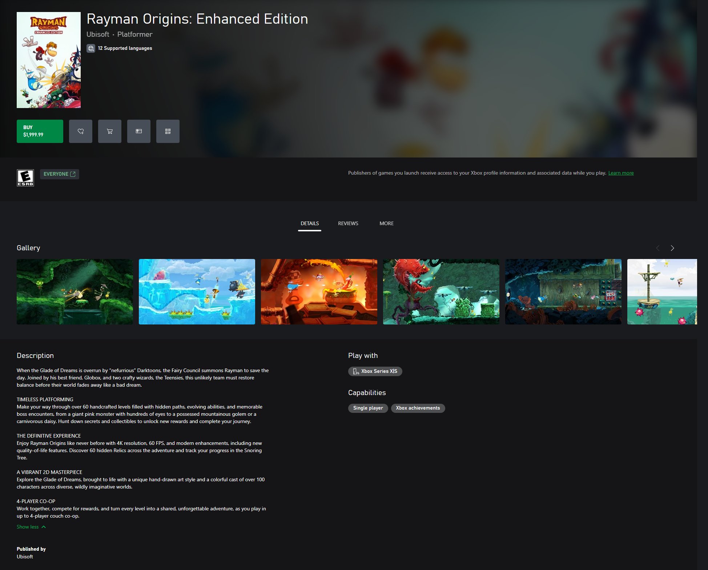Viewport: 708px width, 570px height.
Task: Add to cart icon button
Action: point(110,131)
